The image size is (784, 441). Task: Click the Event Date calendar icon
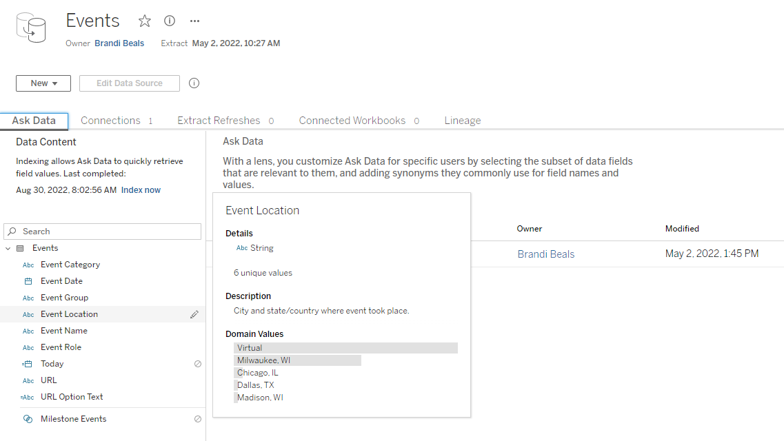pyautogui.click(x=28, y=281)
